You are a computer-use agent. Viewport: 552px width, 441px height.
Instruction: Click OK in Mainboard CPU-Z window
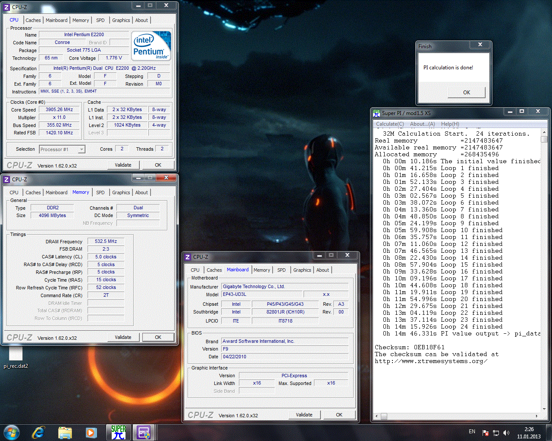pos(339,415)
